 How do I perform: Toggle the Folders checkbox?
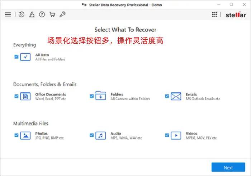[92, 96]
